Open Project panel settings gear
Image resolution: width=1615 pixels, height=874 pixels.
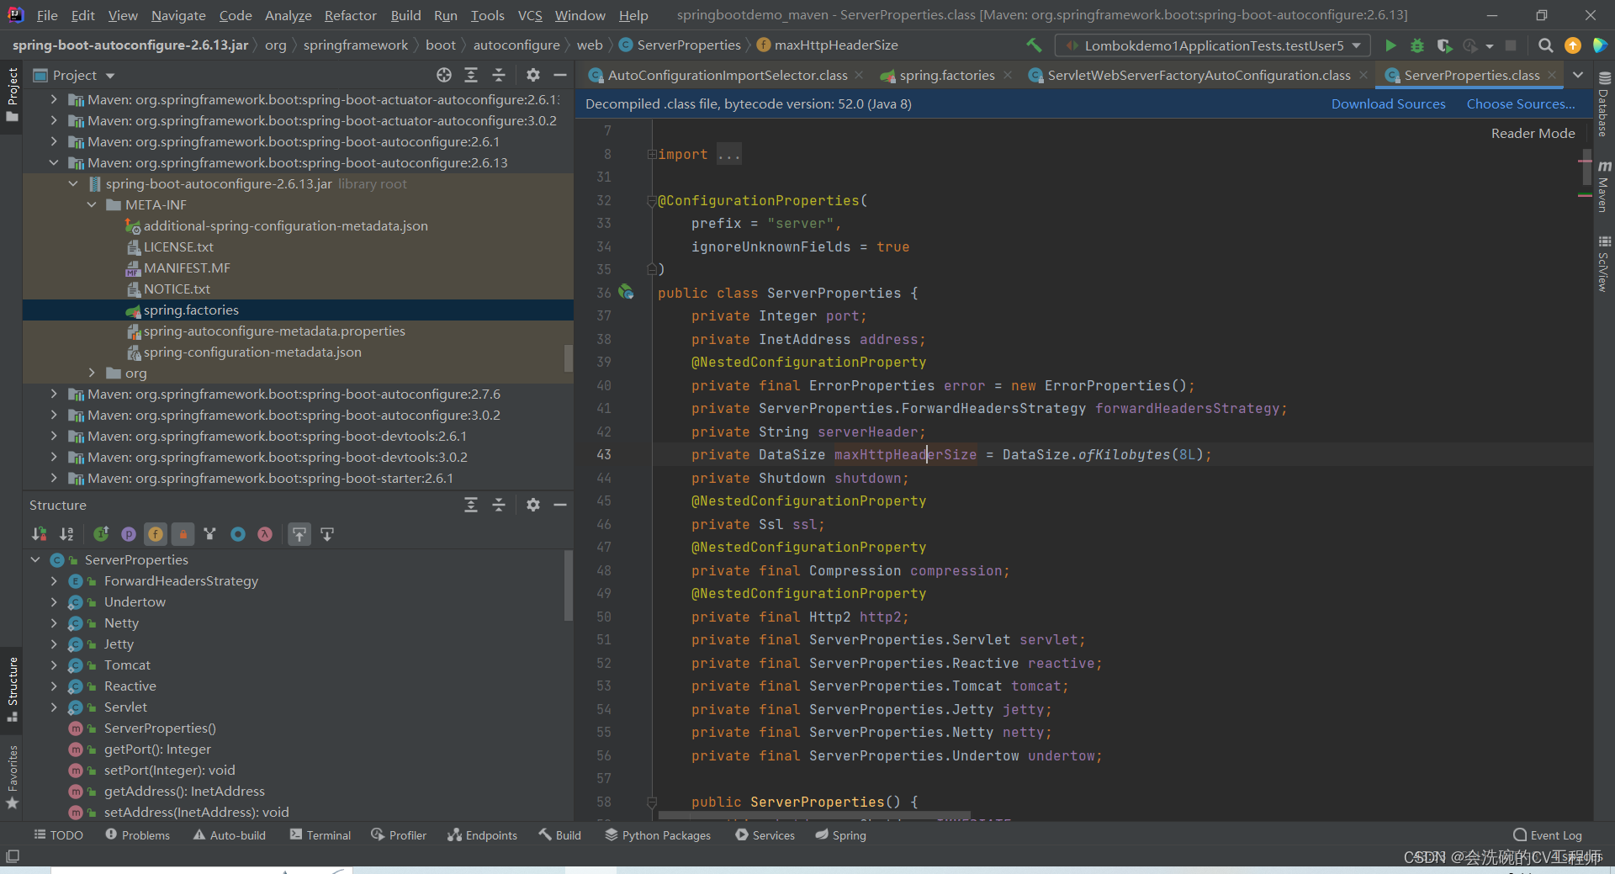(x=532, y=75)
